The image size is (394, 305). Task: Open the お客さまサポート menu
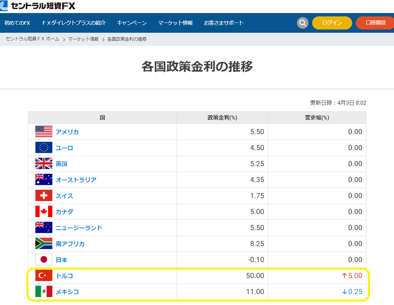[x=224, y=23]
